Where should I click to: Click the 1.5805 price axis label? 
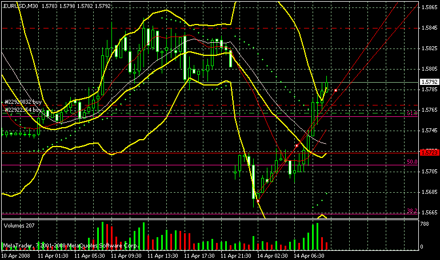tap(430, 69)
